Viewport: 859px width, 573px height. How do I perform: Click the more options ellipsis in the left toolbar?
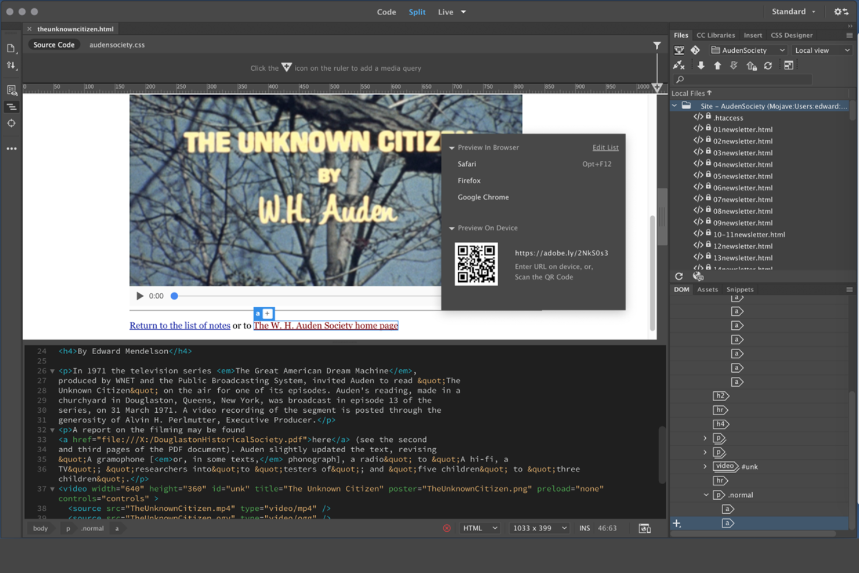coord(12,149)
